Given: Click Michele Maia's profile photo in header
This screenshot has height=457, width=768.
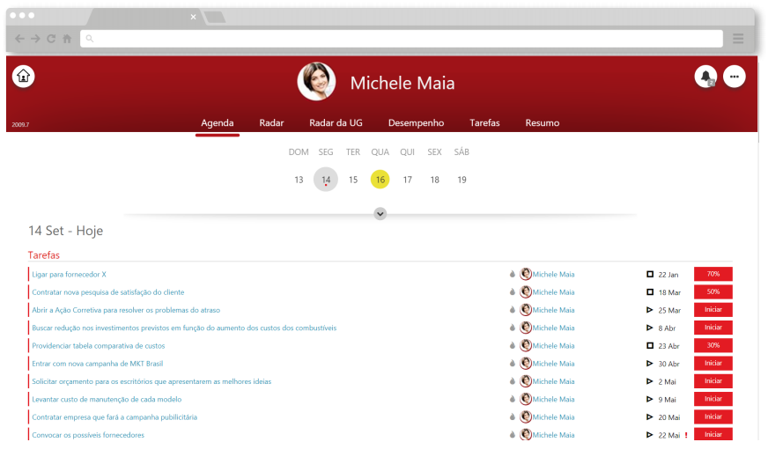Looking at the screenshot, I should point(316,81).
